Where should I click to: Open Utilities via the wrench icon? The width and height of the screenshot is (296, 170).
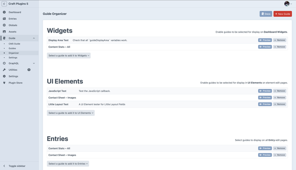point(4,70)
